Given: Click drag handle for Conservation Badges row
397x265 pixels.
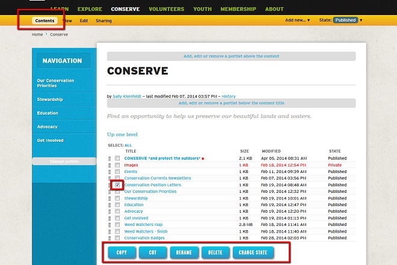Looking at the screenshot, I should pyautogui.click(x=109, y=238).
